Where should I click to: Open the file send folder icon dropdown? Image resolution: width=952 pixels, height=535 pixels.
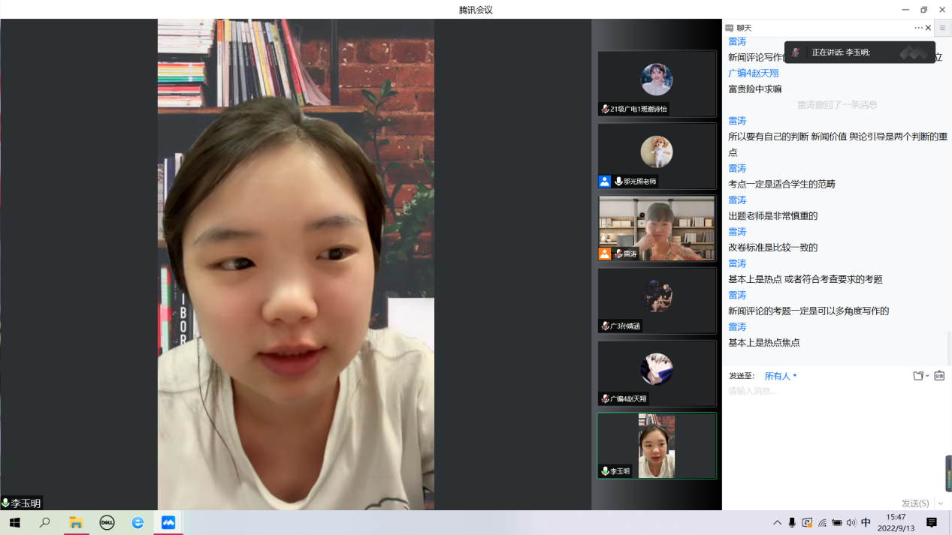[x=920, y=376]
